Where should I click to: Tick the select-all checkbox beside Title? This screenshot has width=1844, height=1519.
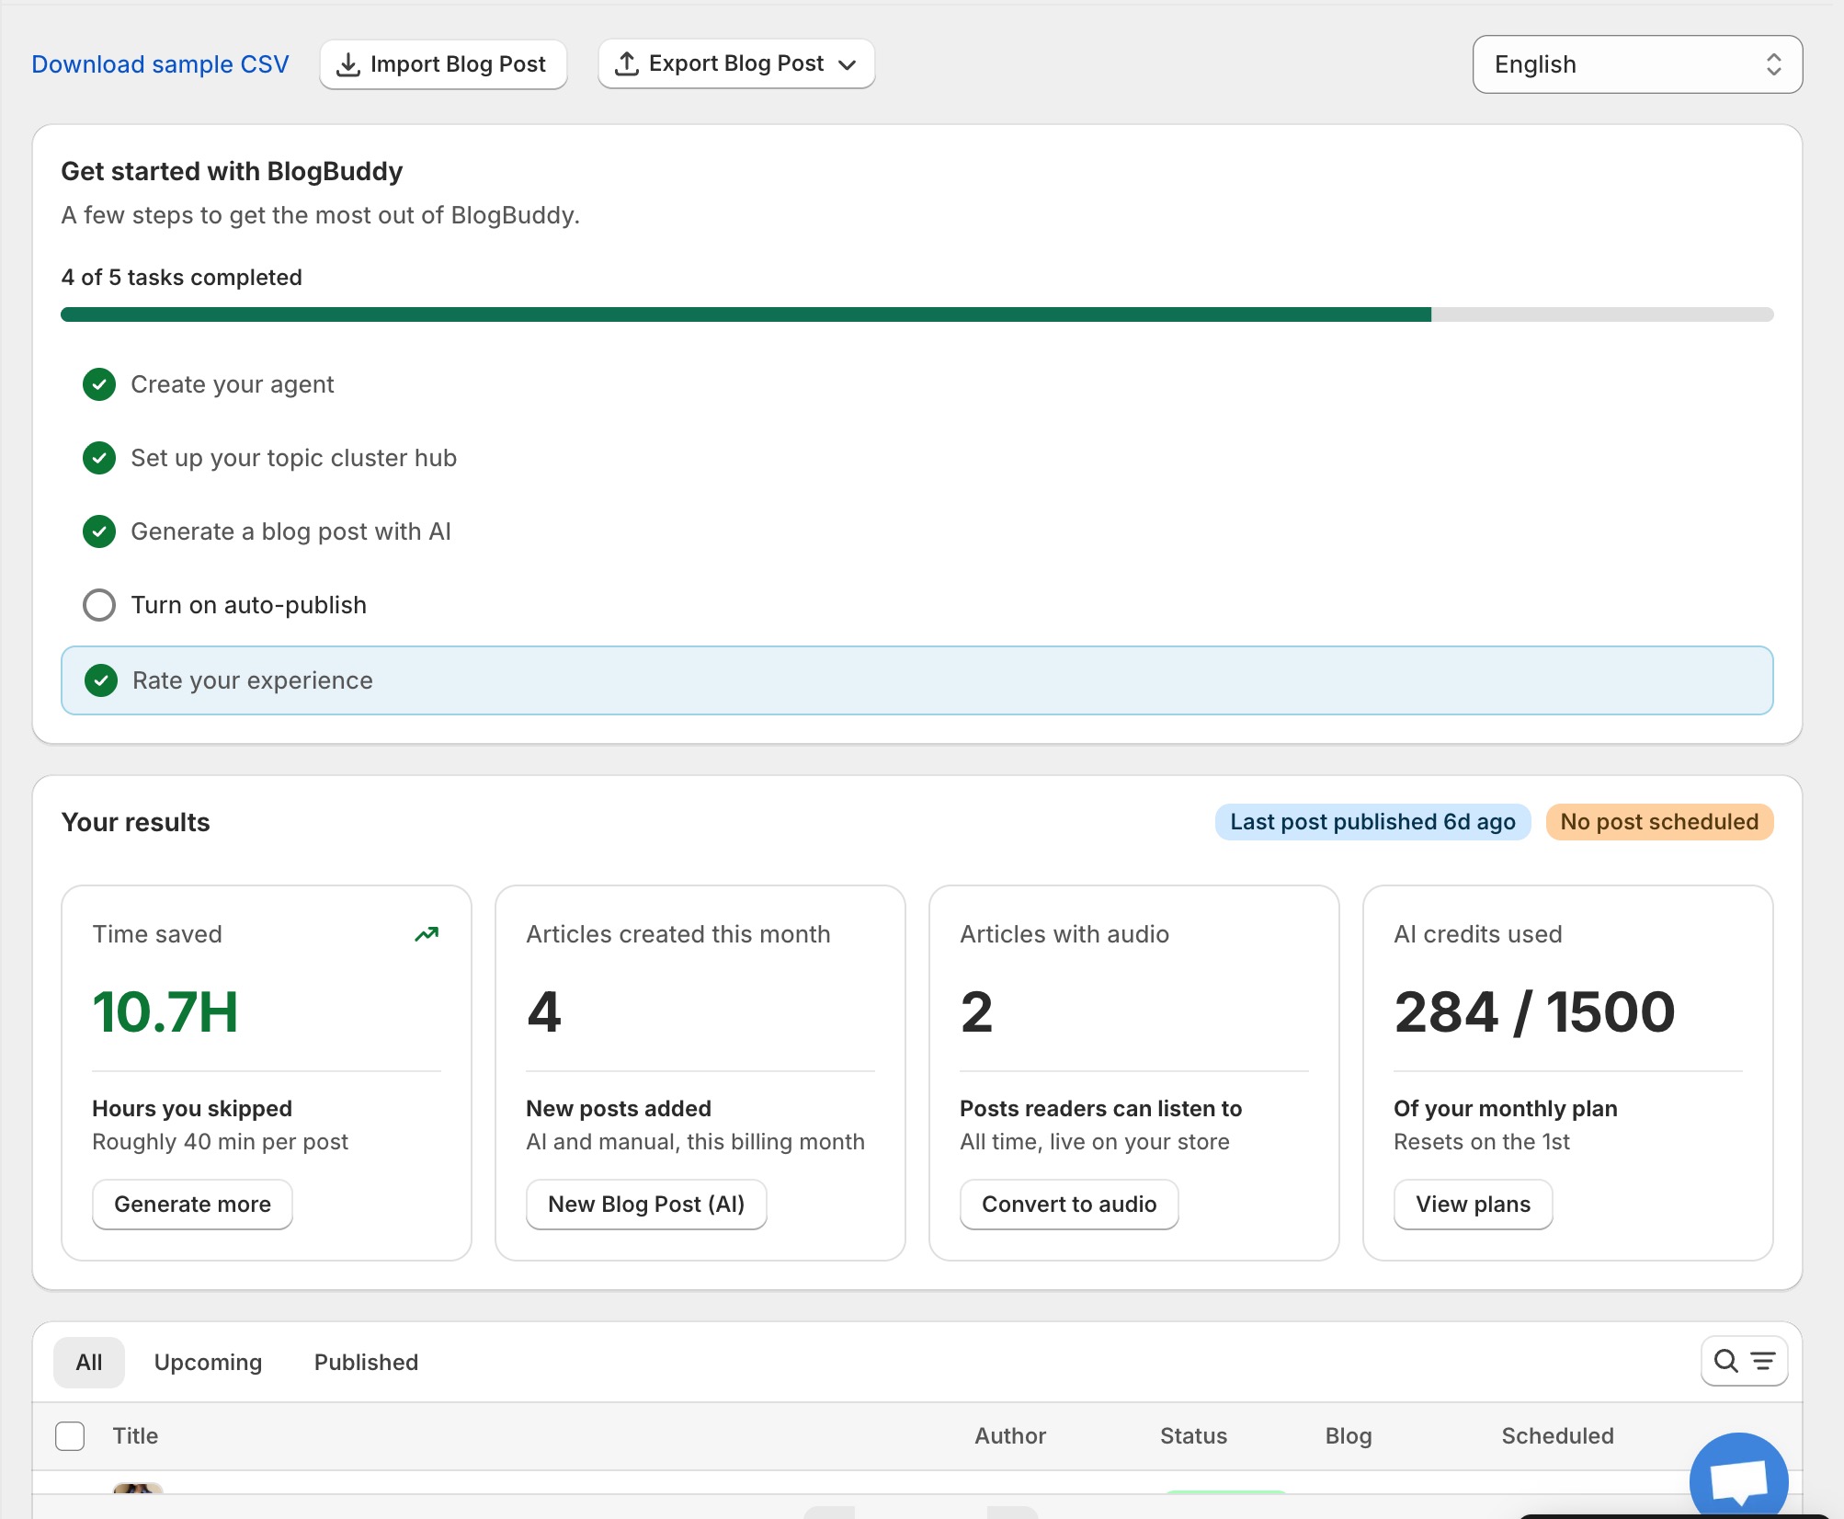click(70, 1436)
